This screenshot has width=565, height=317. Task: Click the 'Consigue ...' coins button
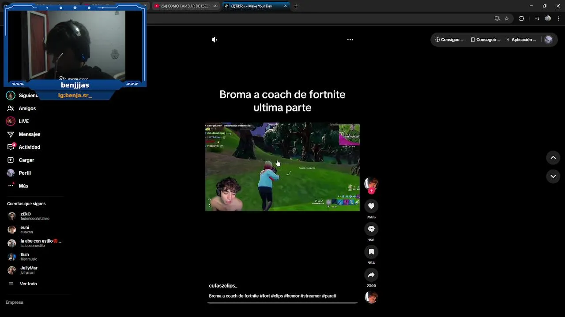click(449, 40)
